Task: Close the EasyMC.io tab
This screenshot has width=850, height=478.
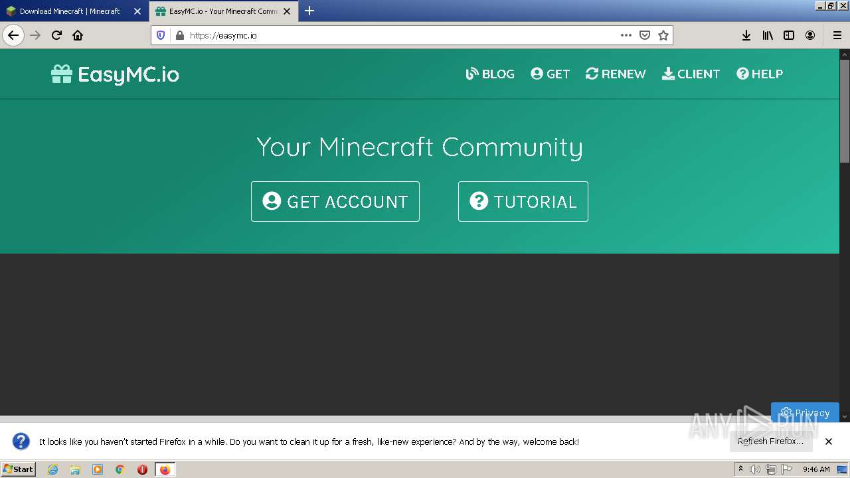Action: [x=287, y=11]
